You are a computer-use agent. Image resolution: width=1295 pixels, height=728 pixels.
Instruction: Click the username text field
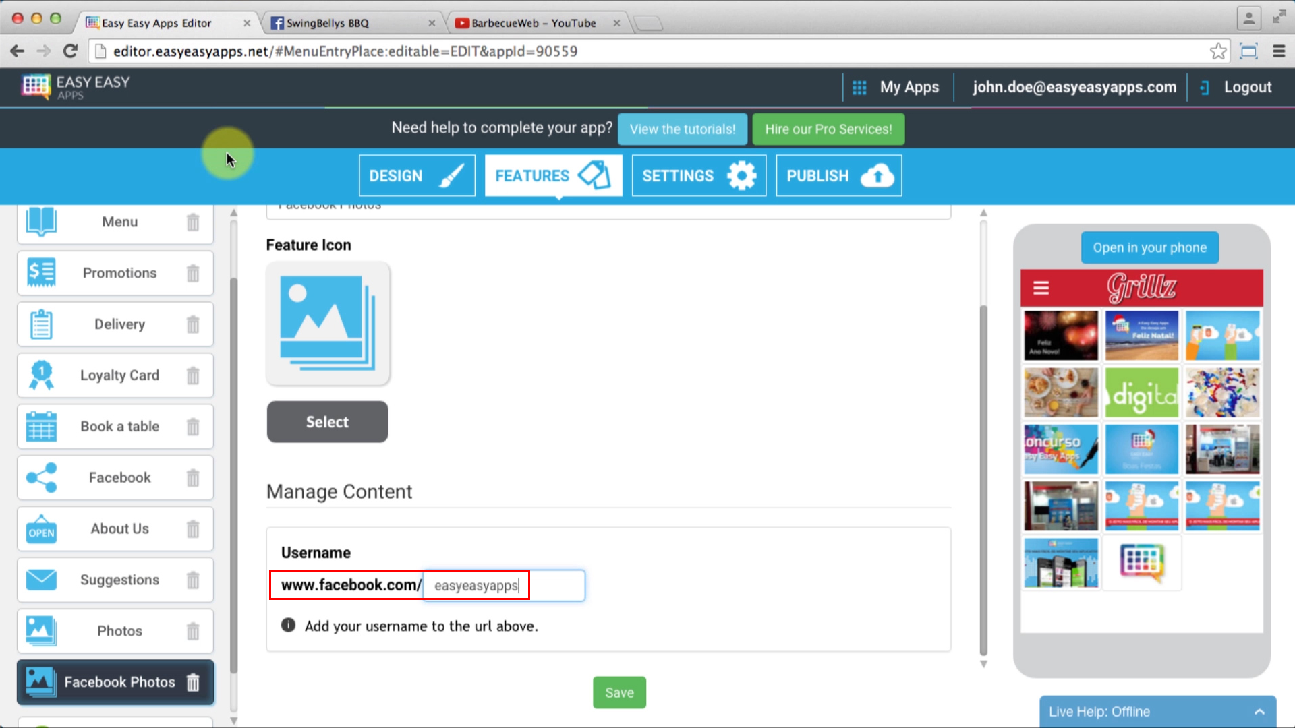(x=502, y=585)
